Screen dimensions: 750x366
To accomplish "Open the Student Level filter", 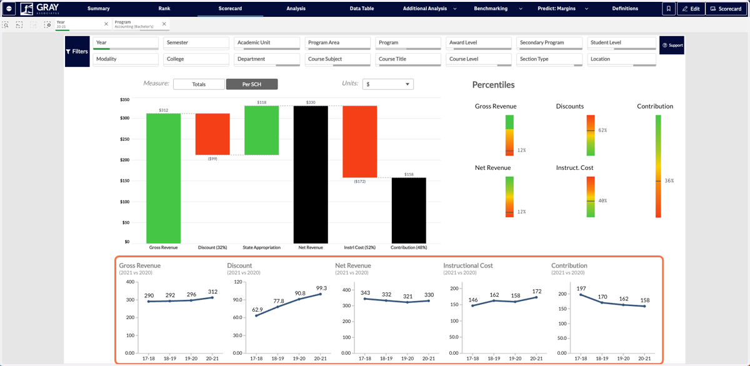I will pyautogui.click(x=622, y=43).
